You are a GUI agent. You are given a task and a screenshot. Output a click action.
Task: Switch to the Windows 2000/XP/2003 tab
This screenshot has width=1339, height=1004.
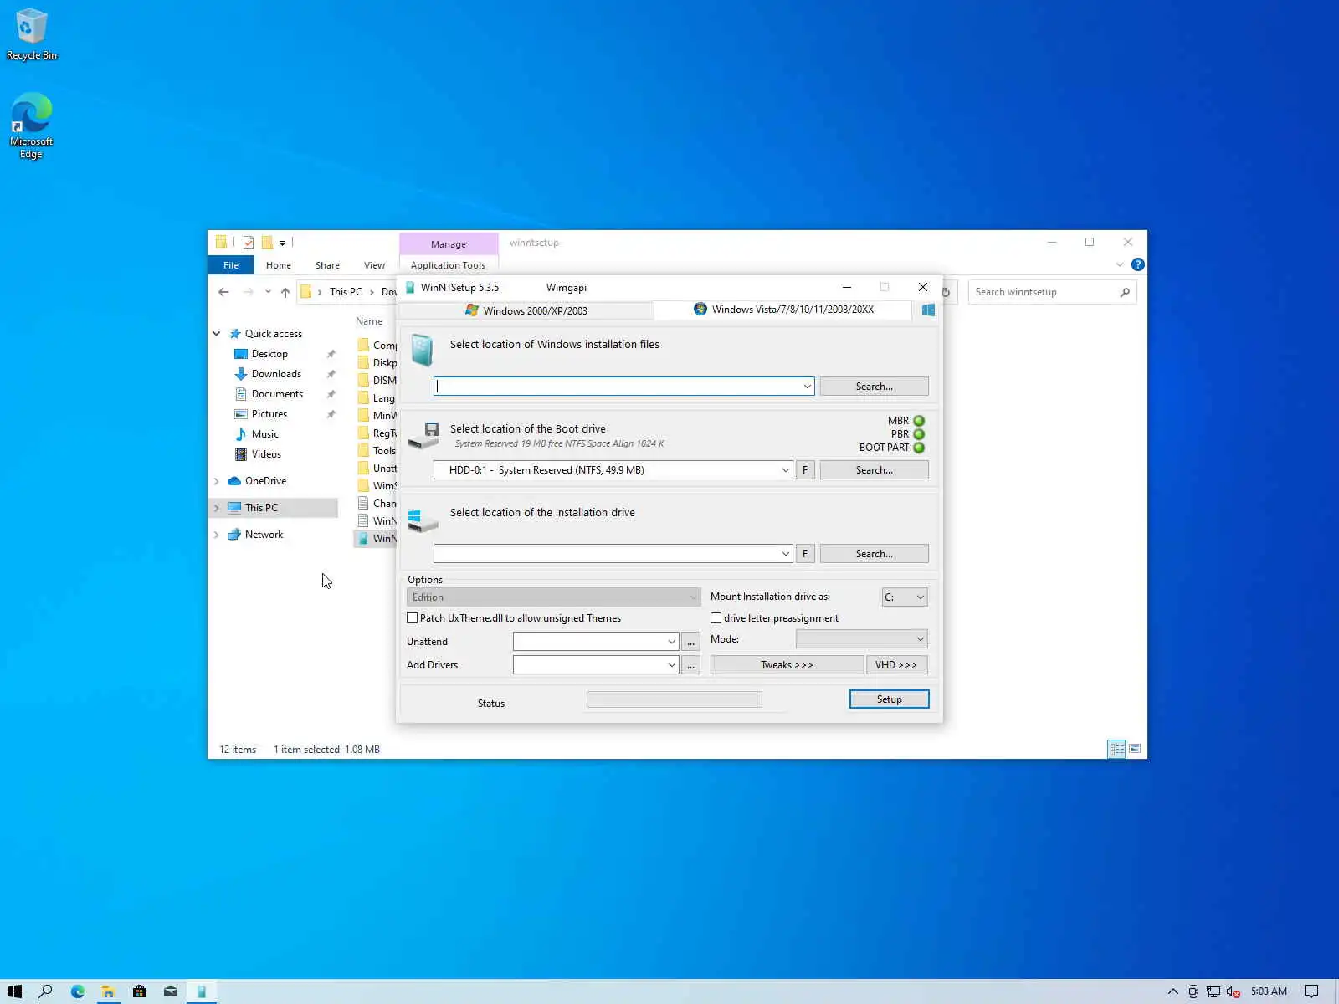click(526, 310)
